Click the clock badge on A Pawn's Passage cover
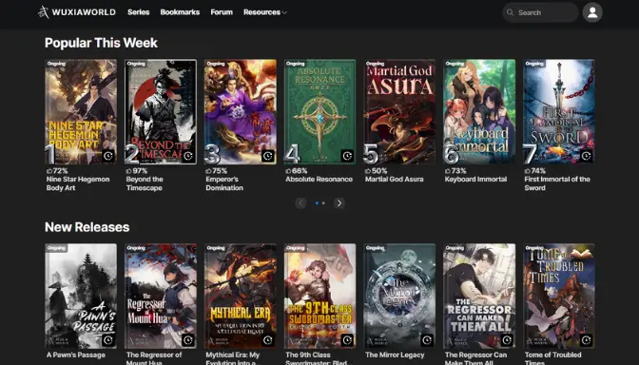639x365 pixels. point(108,340)
